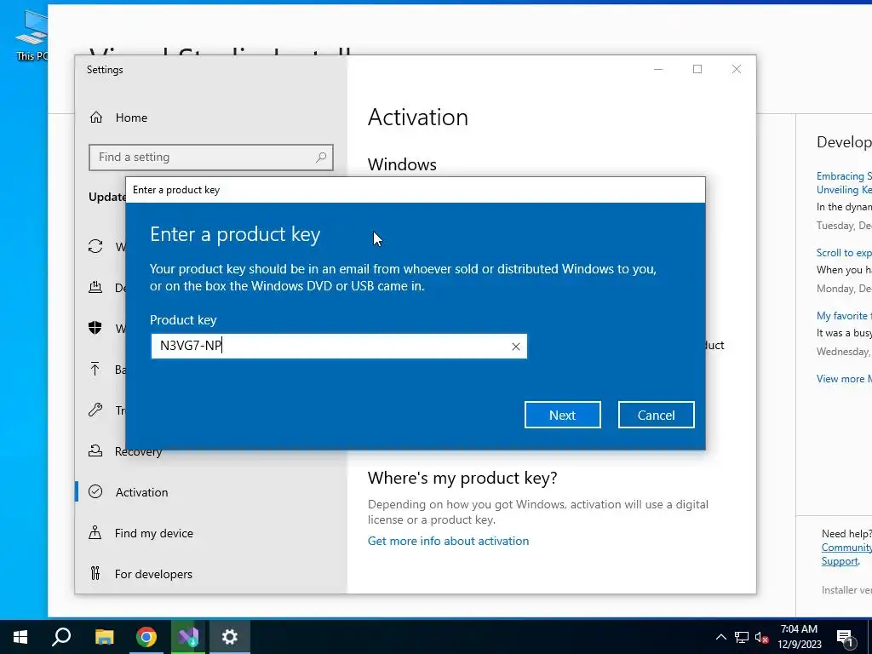
Task: Open the Find my device settings page
Action: click(x=153, y=533)
